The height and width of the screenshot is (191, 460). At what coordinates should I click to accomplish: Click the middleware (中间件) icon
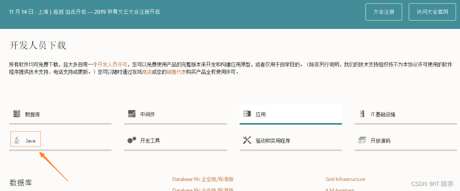click(132, 114)
